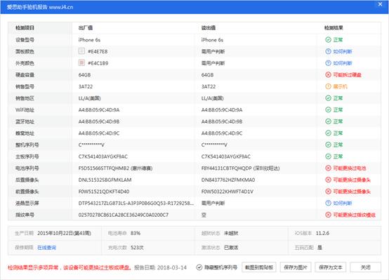Click the green check icon for 设备型号 row

point(328,40)
